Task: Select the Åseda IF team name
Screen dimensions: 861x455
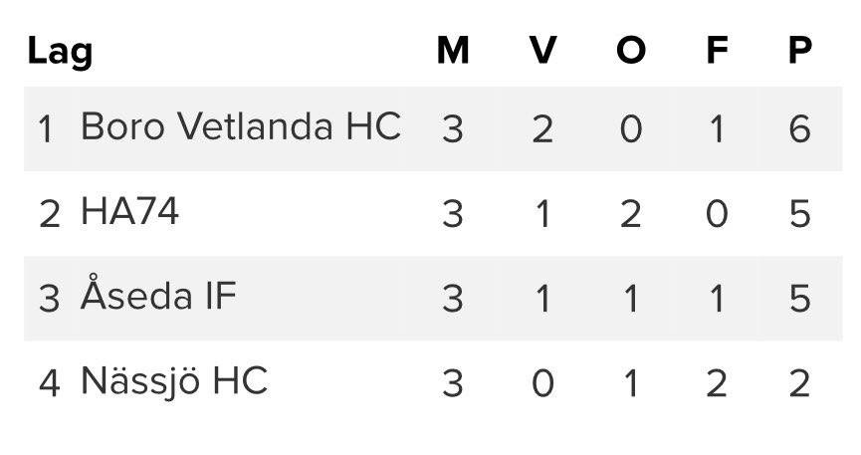Action: click(158, 297)
